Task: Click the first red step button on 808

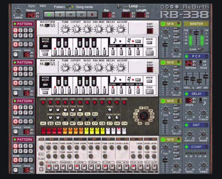Action: click(43, 131)
